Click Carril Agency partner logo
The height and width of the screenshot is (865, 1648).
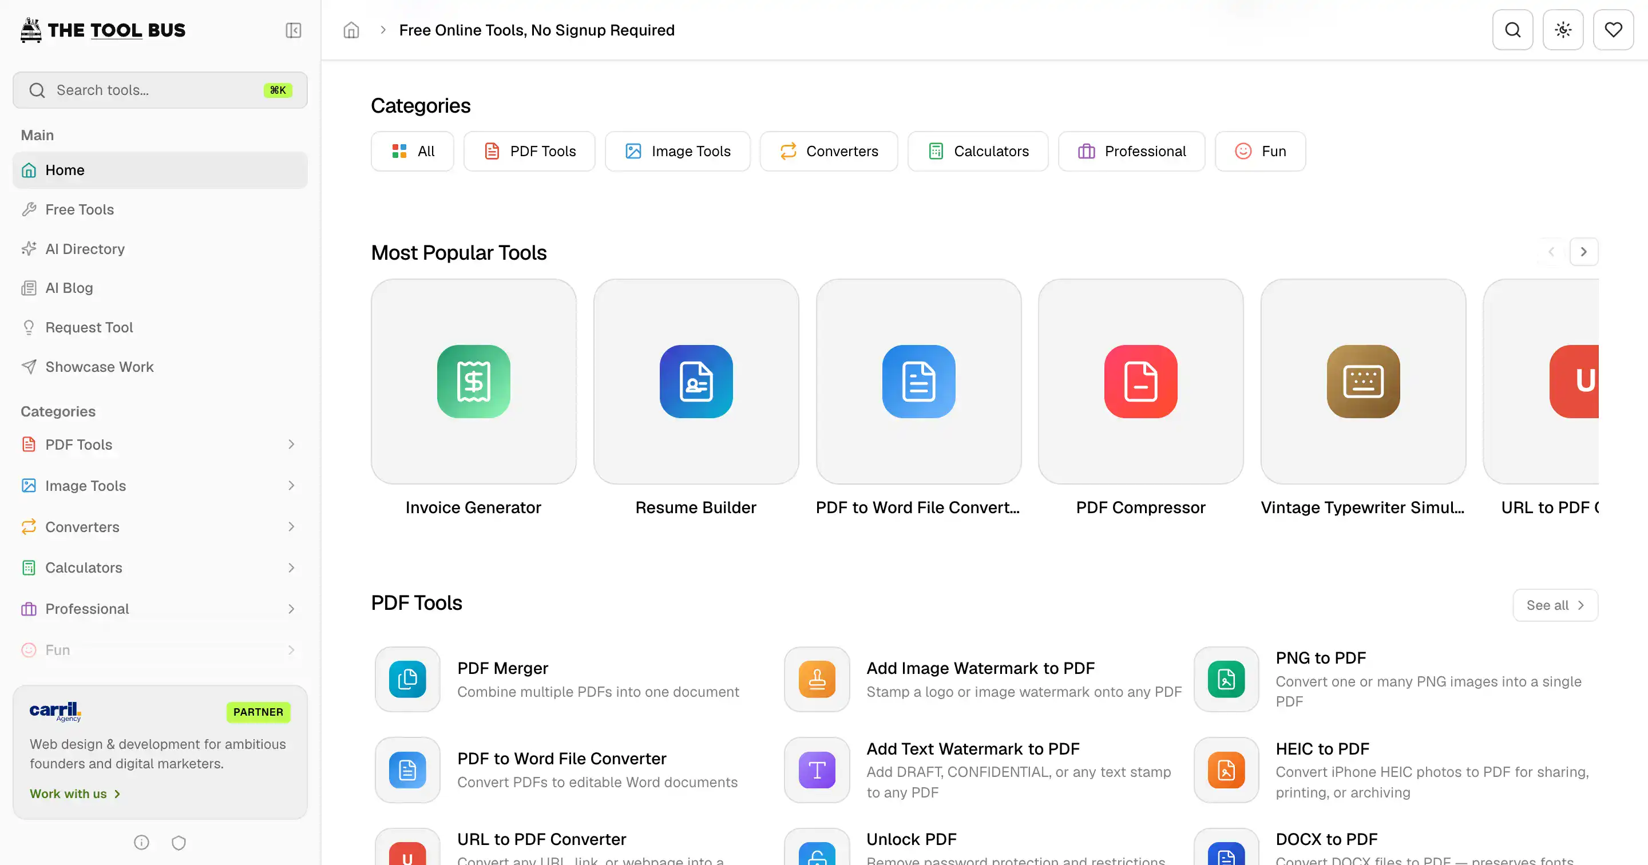(x=56, y=712)
